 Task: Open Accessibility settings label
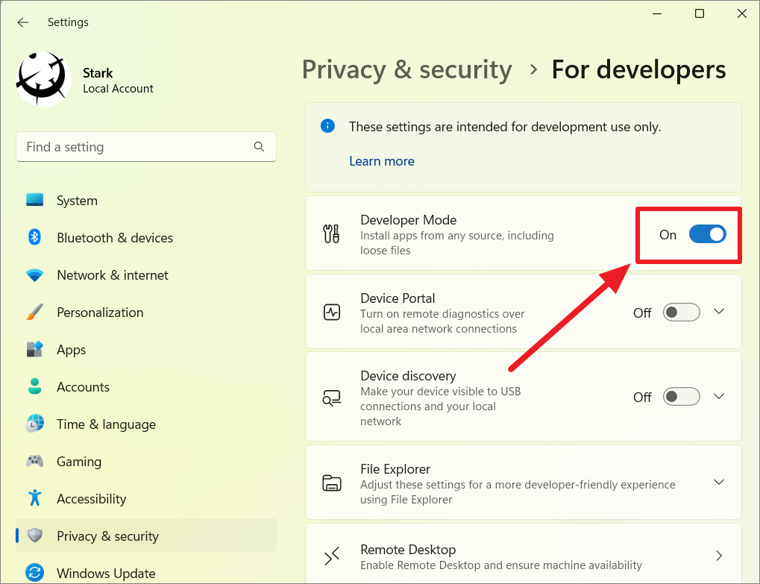tap(92, 499)
